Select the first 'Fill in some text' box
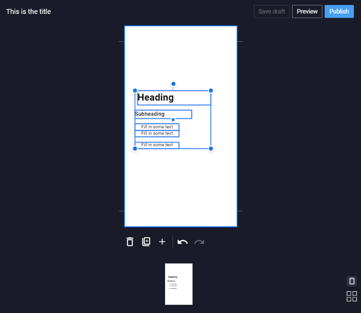Screen dimensions: 361x313 157,127
